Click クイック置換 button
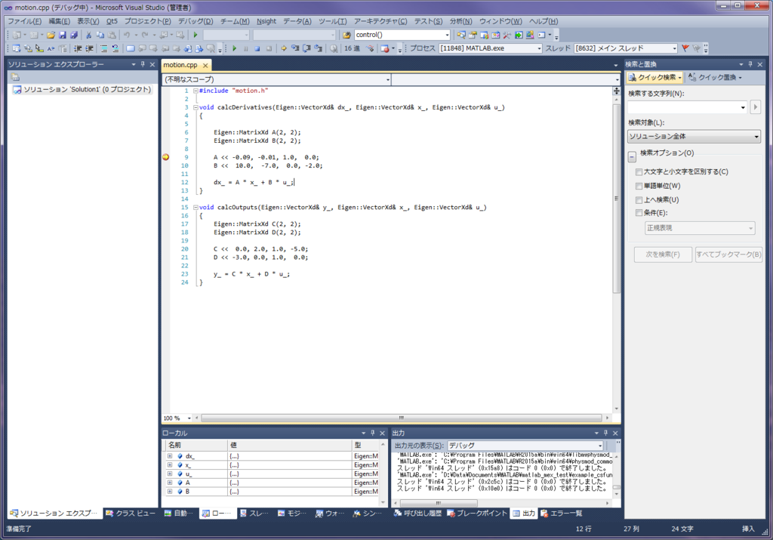773x540 pixels. point(715,78)
